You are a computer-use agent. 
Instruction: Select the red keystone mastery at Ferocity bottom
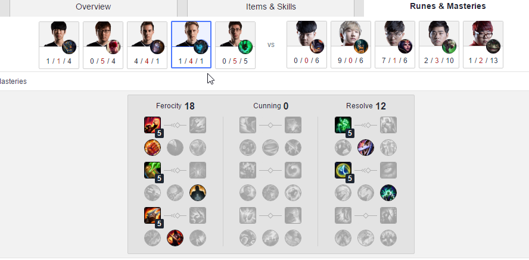(x=175, y=238)
